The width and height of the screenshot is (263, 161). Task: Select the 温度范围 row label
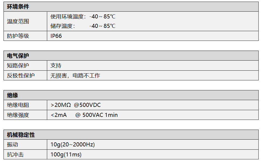click(18, 21)
